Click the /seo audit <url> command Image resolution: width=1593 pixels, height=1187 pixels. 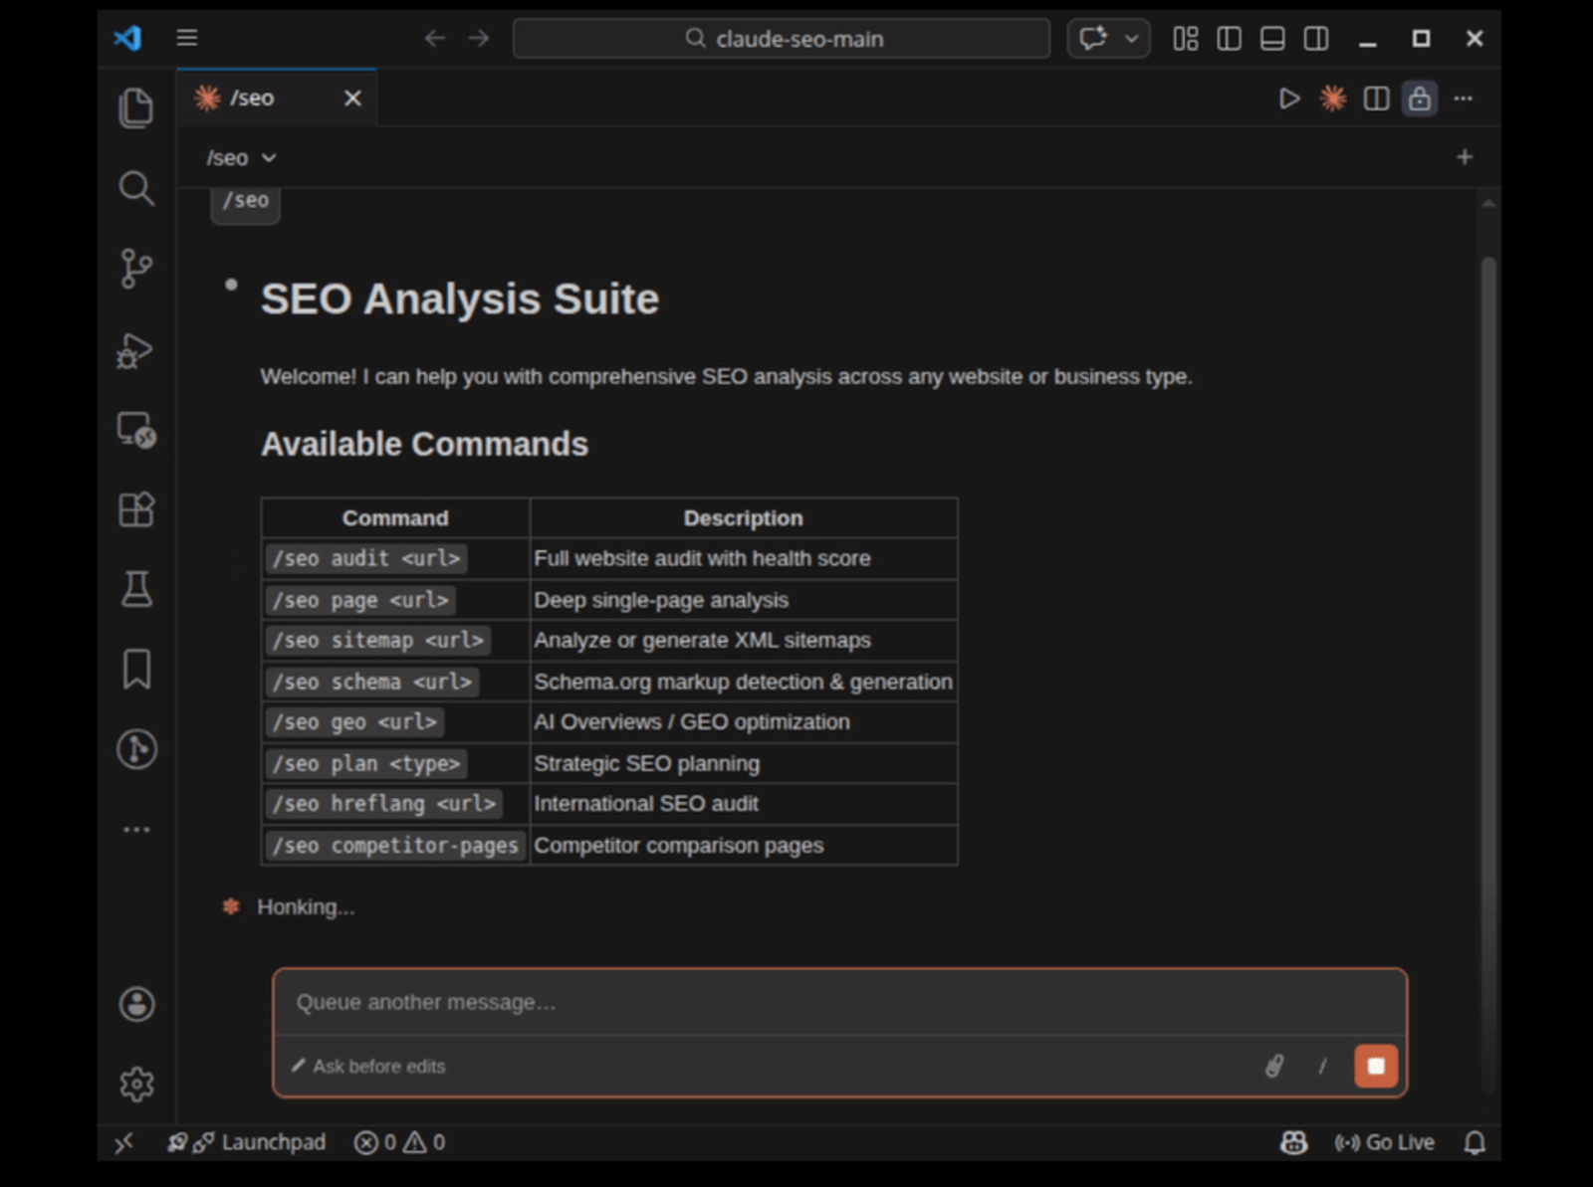click(366, 558)
